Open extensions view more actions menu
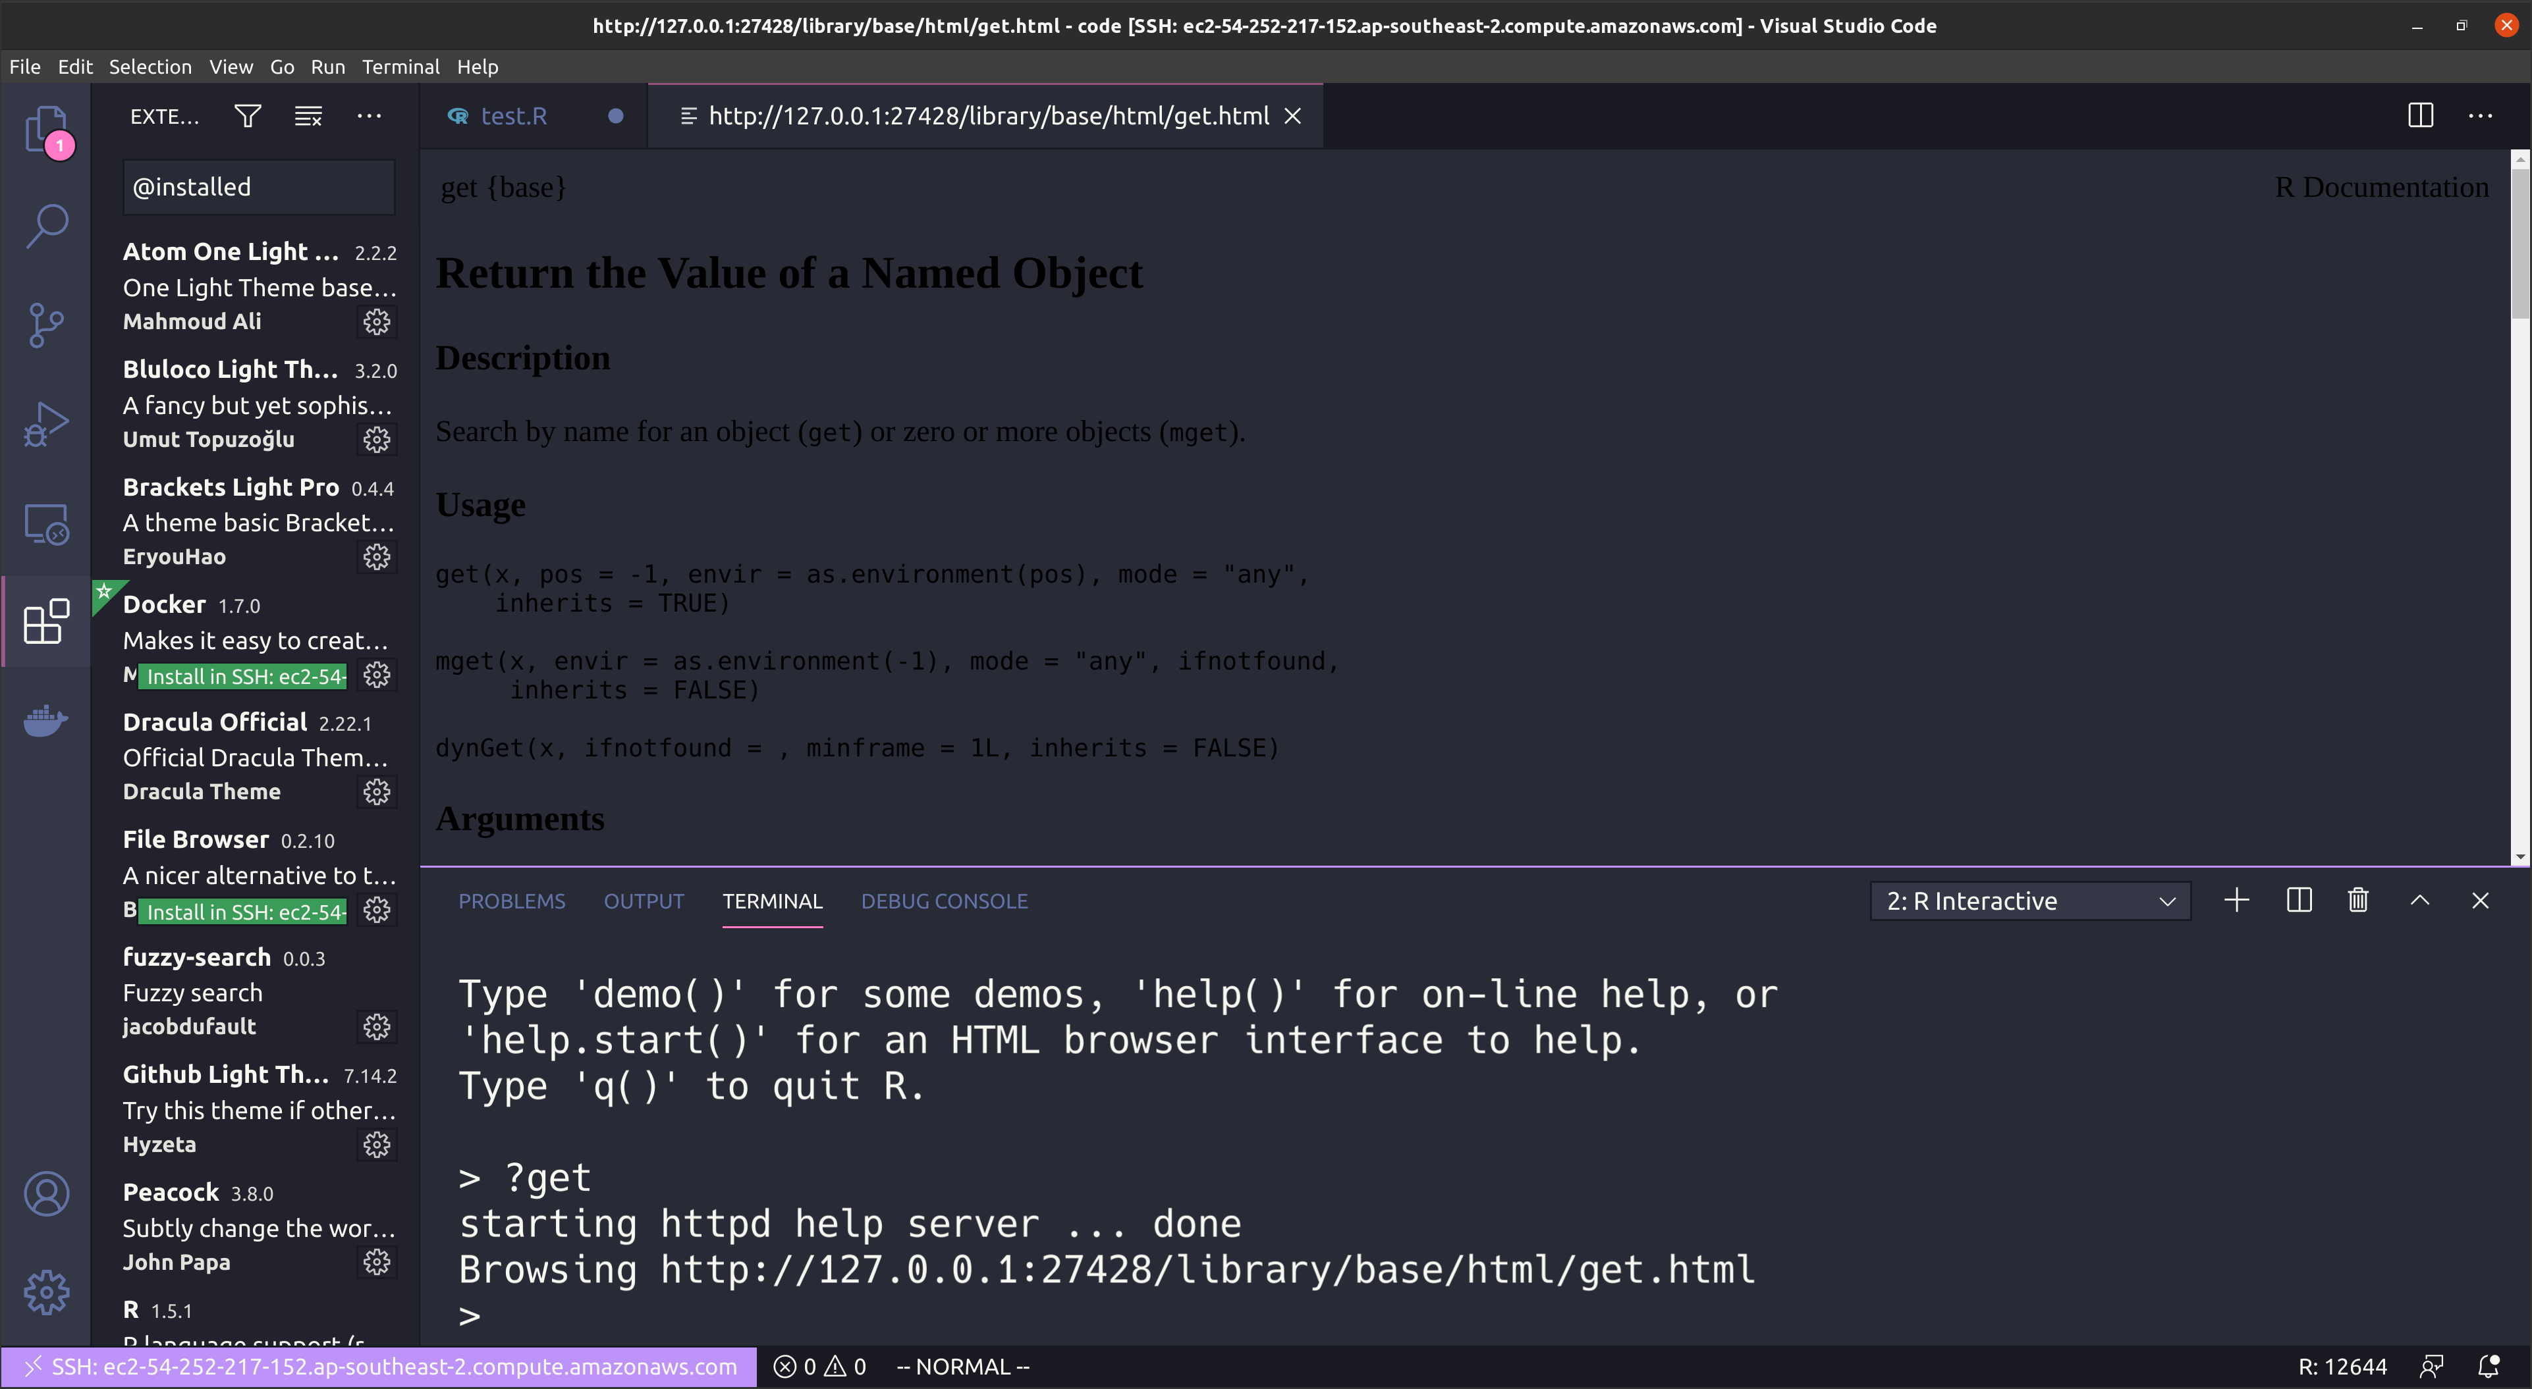 point(369,116)
